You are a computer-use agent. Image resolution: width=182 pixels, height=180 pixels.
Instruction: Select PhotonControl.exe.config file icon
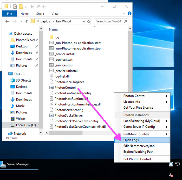[x=51, y=93]
